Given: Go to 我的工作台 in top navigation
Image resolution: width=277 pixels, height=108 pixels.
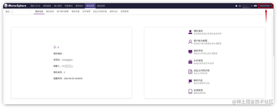Looking at the screenshot, I should tap(35, 6).
